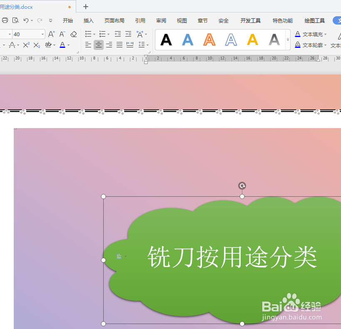Image resolution: width=341 pixels, height=329 pixels.
Task: Select blue hollow outline WordArt style
Action: (x=231, y=40)
